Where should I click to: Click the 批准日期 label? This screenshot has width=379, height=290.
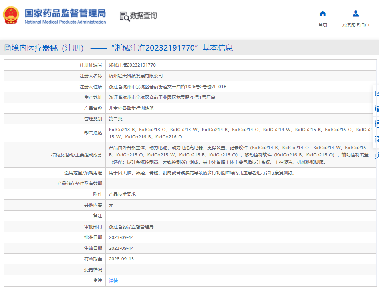(93, 237)
